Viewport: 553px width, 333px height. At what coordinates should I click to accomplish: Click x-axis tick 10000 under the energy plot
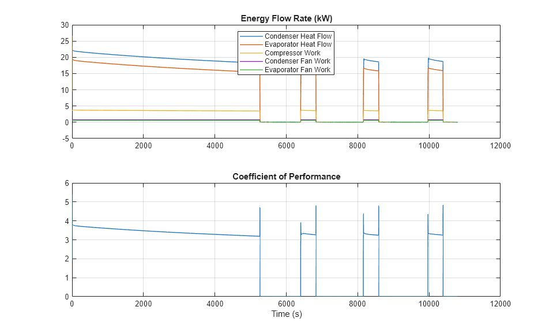[x=428, y=146]
